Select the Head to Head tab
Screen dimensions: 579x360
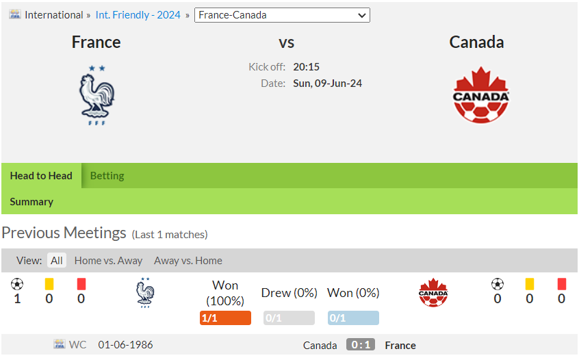point(41,176)
